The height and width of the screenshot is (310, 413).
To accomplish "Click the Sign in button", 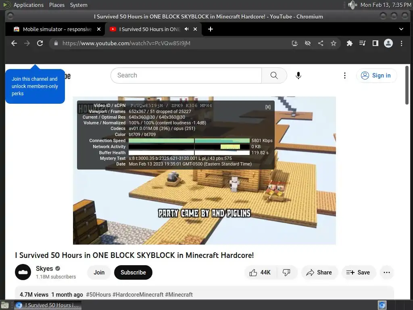I will coord(376,75).
